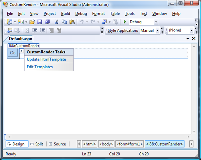Open the Window menu
Viewport: 201px width, 160px height.
[x=160, y=14]
